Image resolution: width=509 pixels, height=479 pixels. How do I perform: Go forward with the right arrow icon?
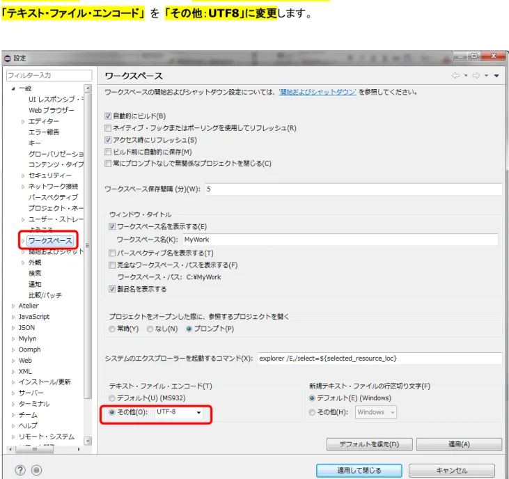[x=476, y=76]
